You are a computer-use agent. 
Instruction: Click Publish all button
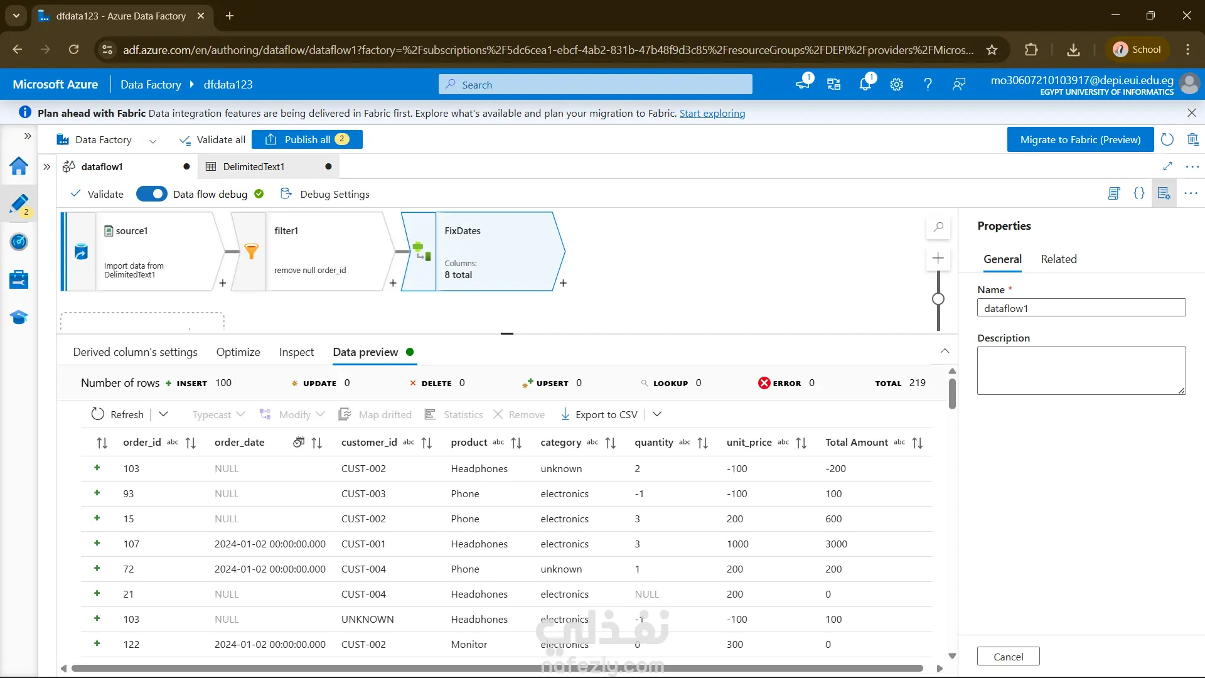pos(307,139)
